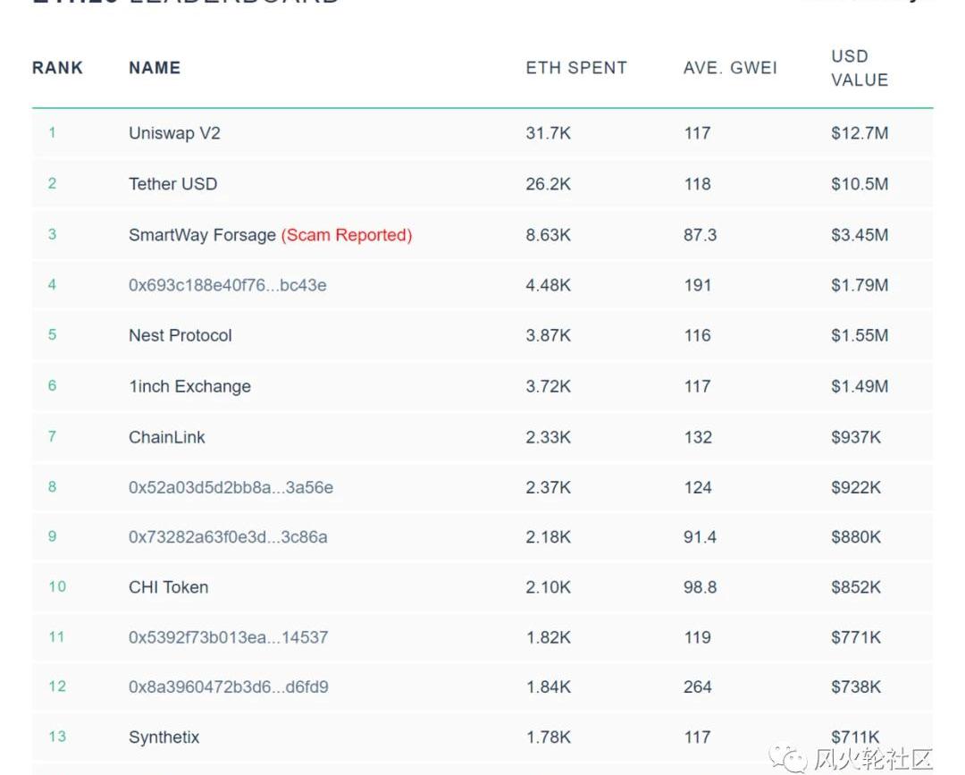Open address 0x693c188e40f76...bc43e
The width and height of the screenshot is (965, 775).
pyautogui.click(x=227, y=286)
